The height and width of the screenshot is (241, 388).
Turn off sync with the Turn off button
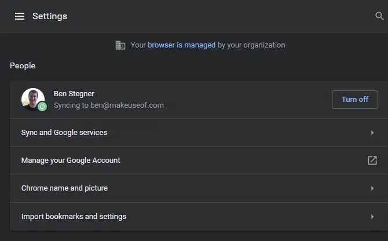pyautogui.click(x=354, y=100)
